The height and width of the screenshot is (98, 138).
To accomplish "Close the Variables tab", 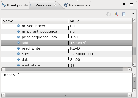I will click(55, 5).
